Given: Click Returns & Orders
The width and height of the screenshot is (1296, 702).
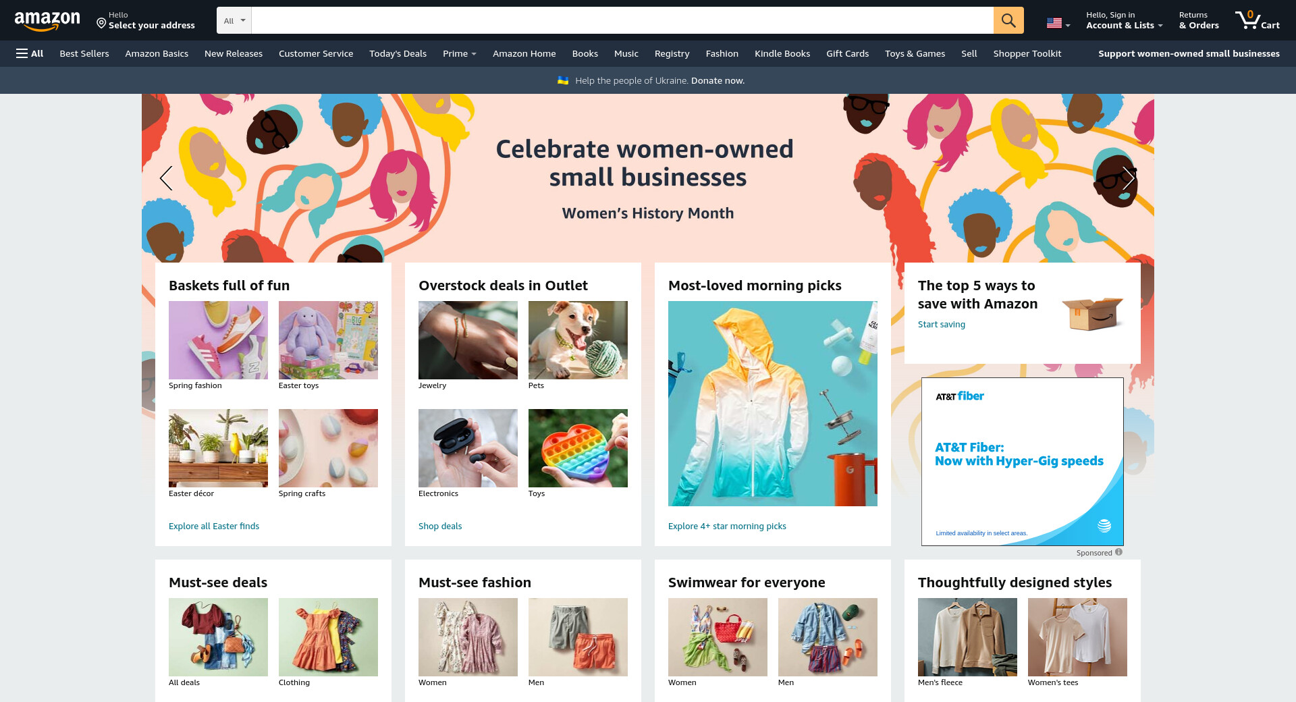Looking at the screenshot, I should [1199, 20].
